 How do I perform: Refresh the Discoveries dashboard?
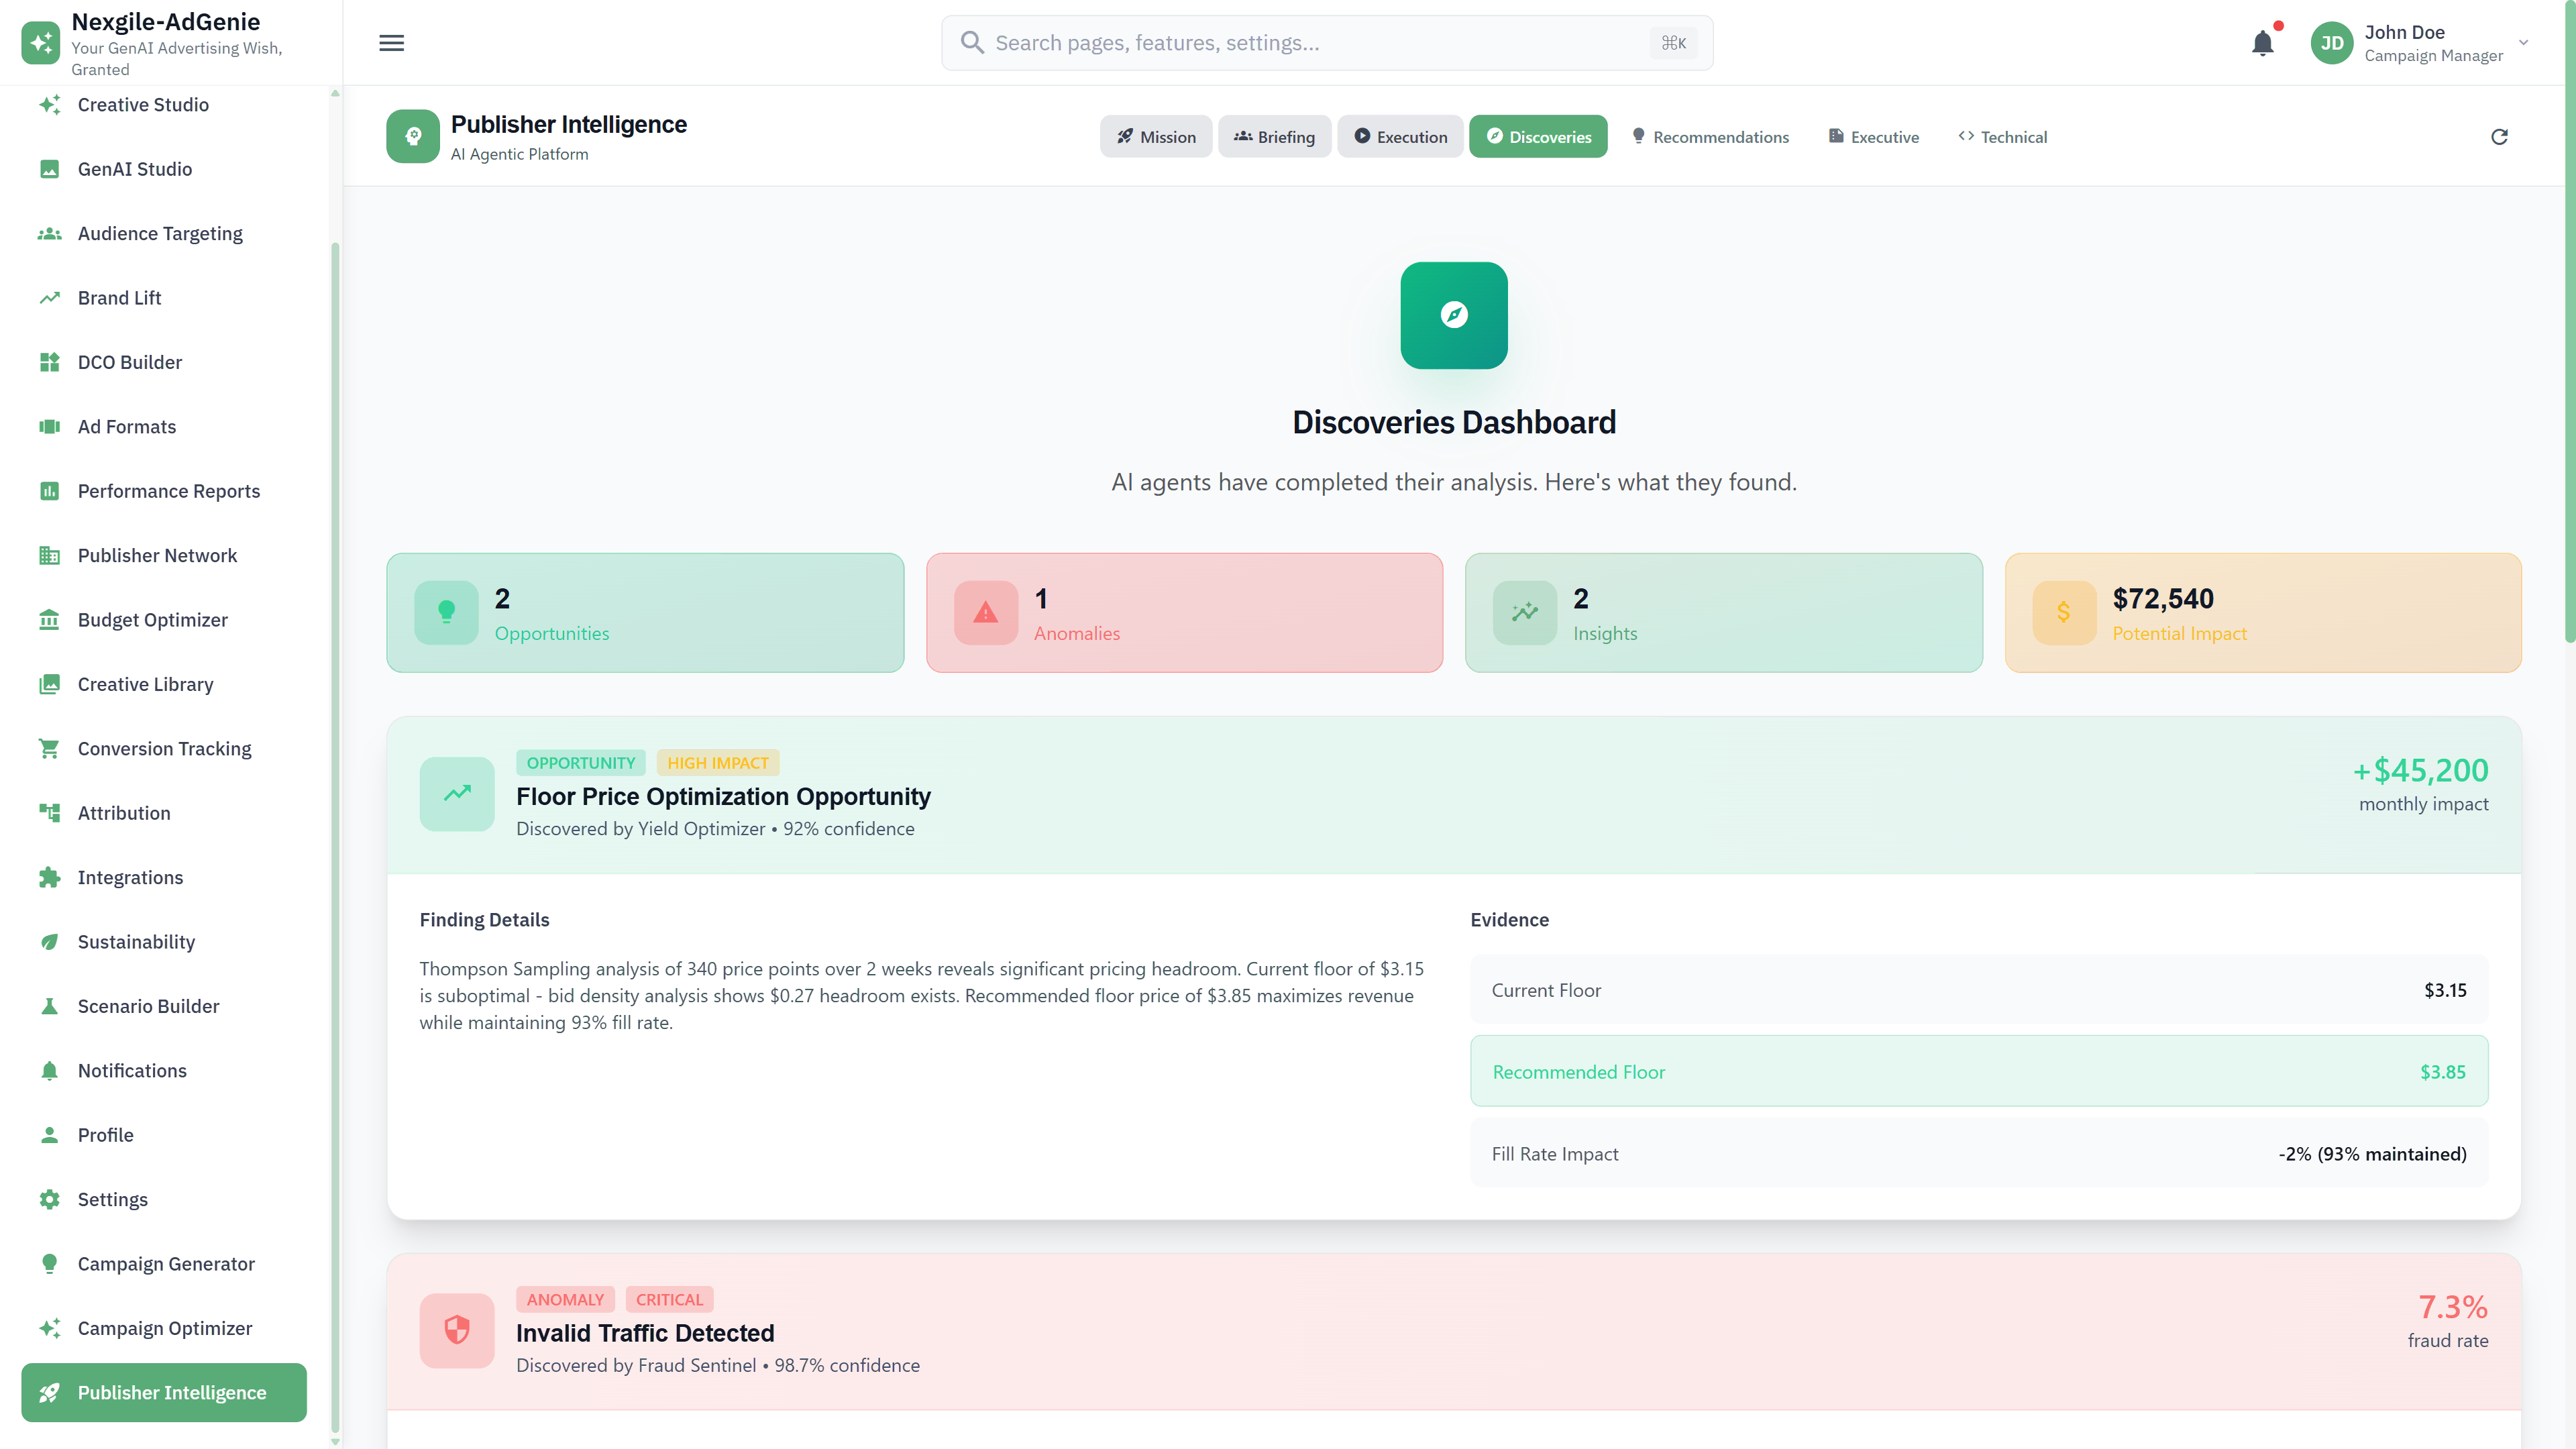coord(2499,136)
